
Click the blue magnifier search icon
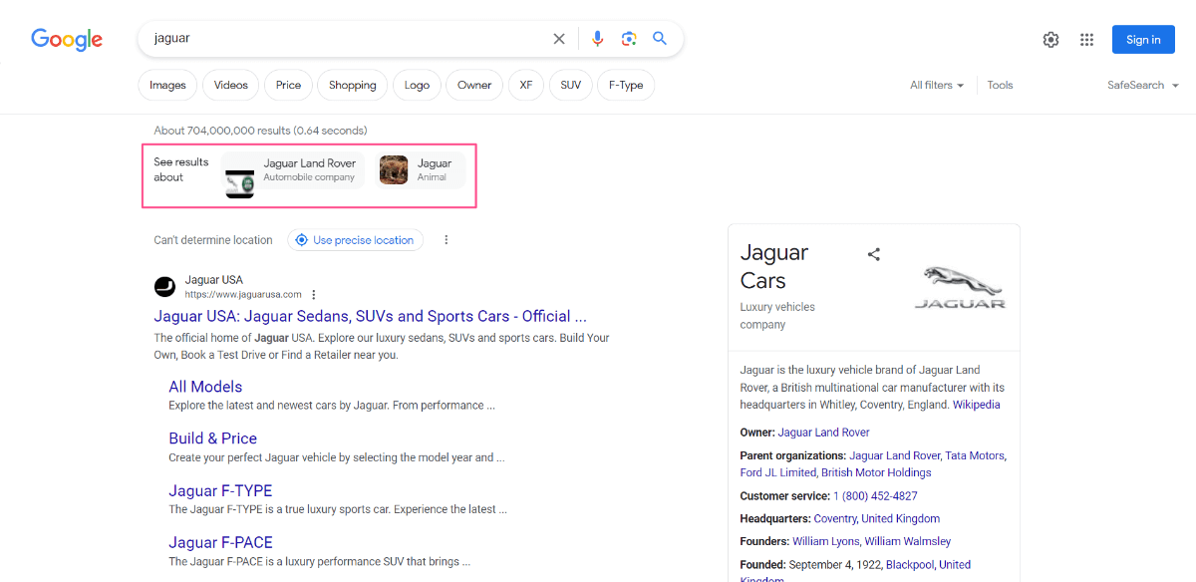[x=660, y=39]
